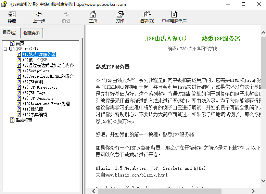Click the page icon beside 首页

point(12,43)
